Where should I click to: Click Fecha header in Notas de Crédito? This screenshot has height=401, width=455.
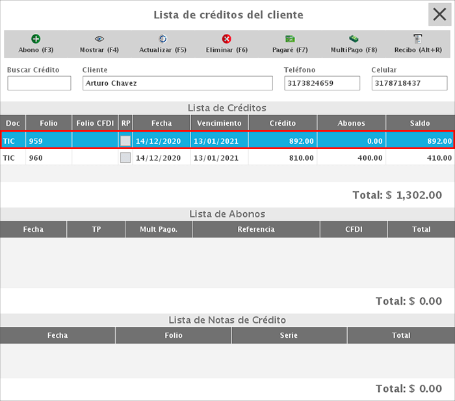(57, 335)
